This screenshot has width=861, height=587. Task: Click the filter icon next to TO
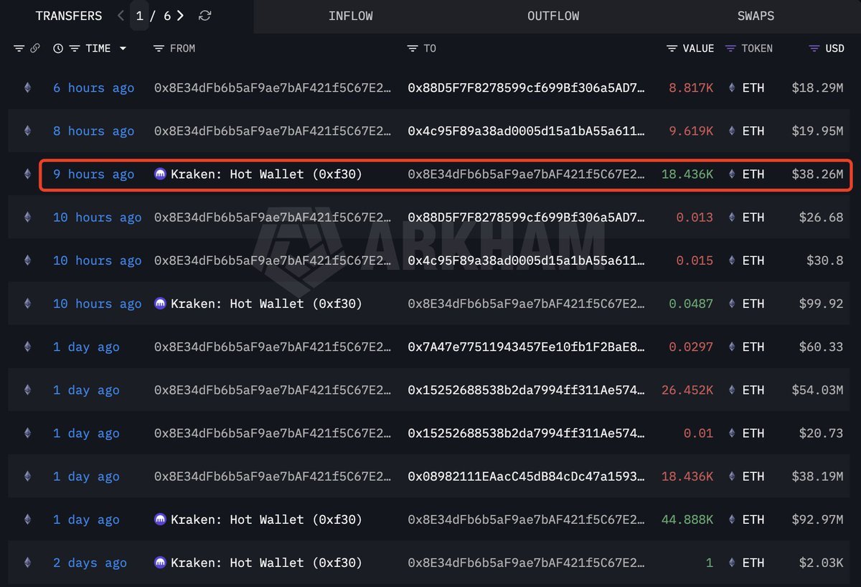(413, 49)
